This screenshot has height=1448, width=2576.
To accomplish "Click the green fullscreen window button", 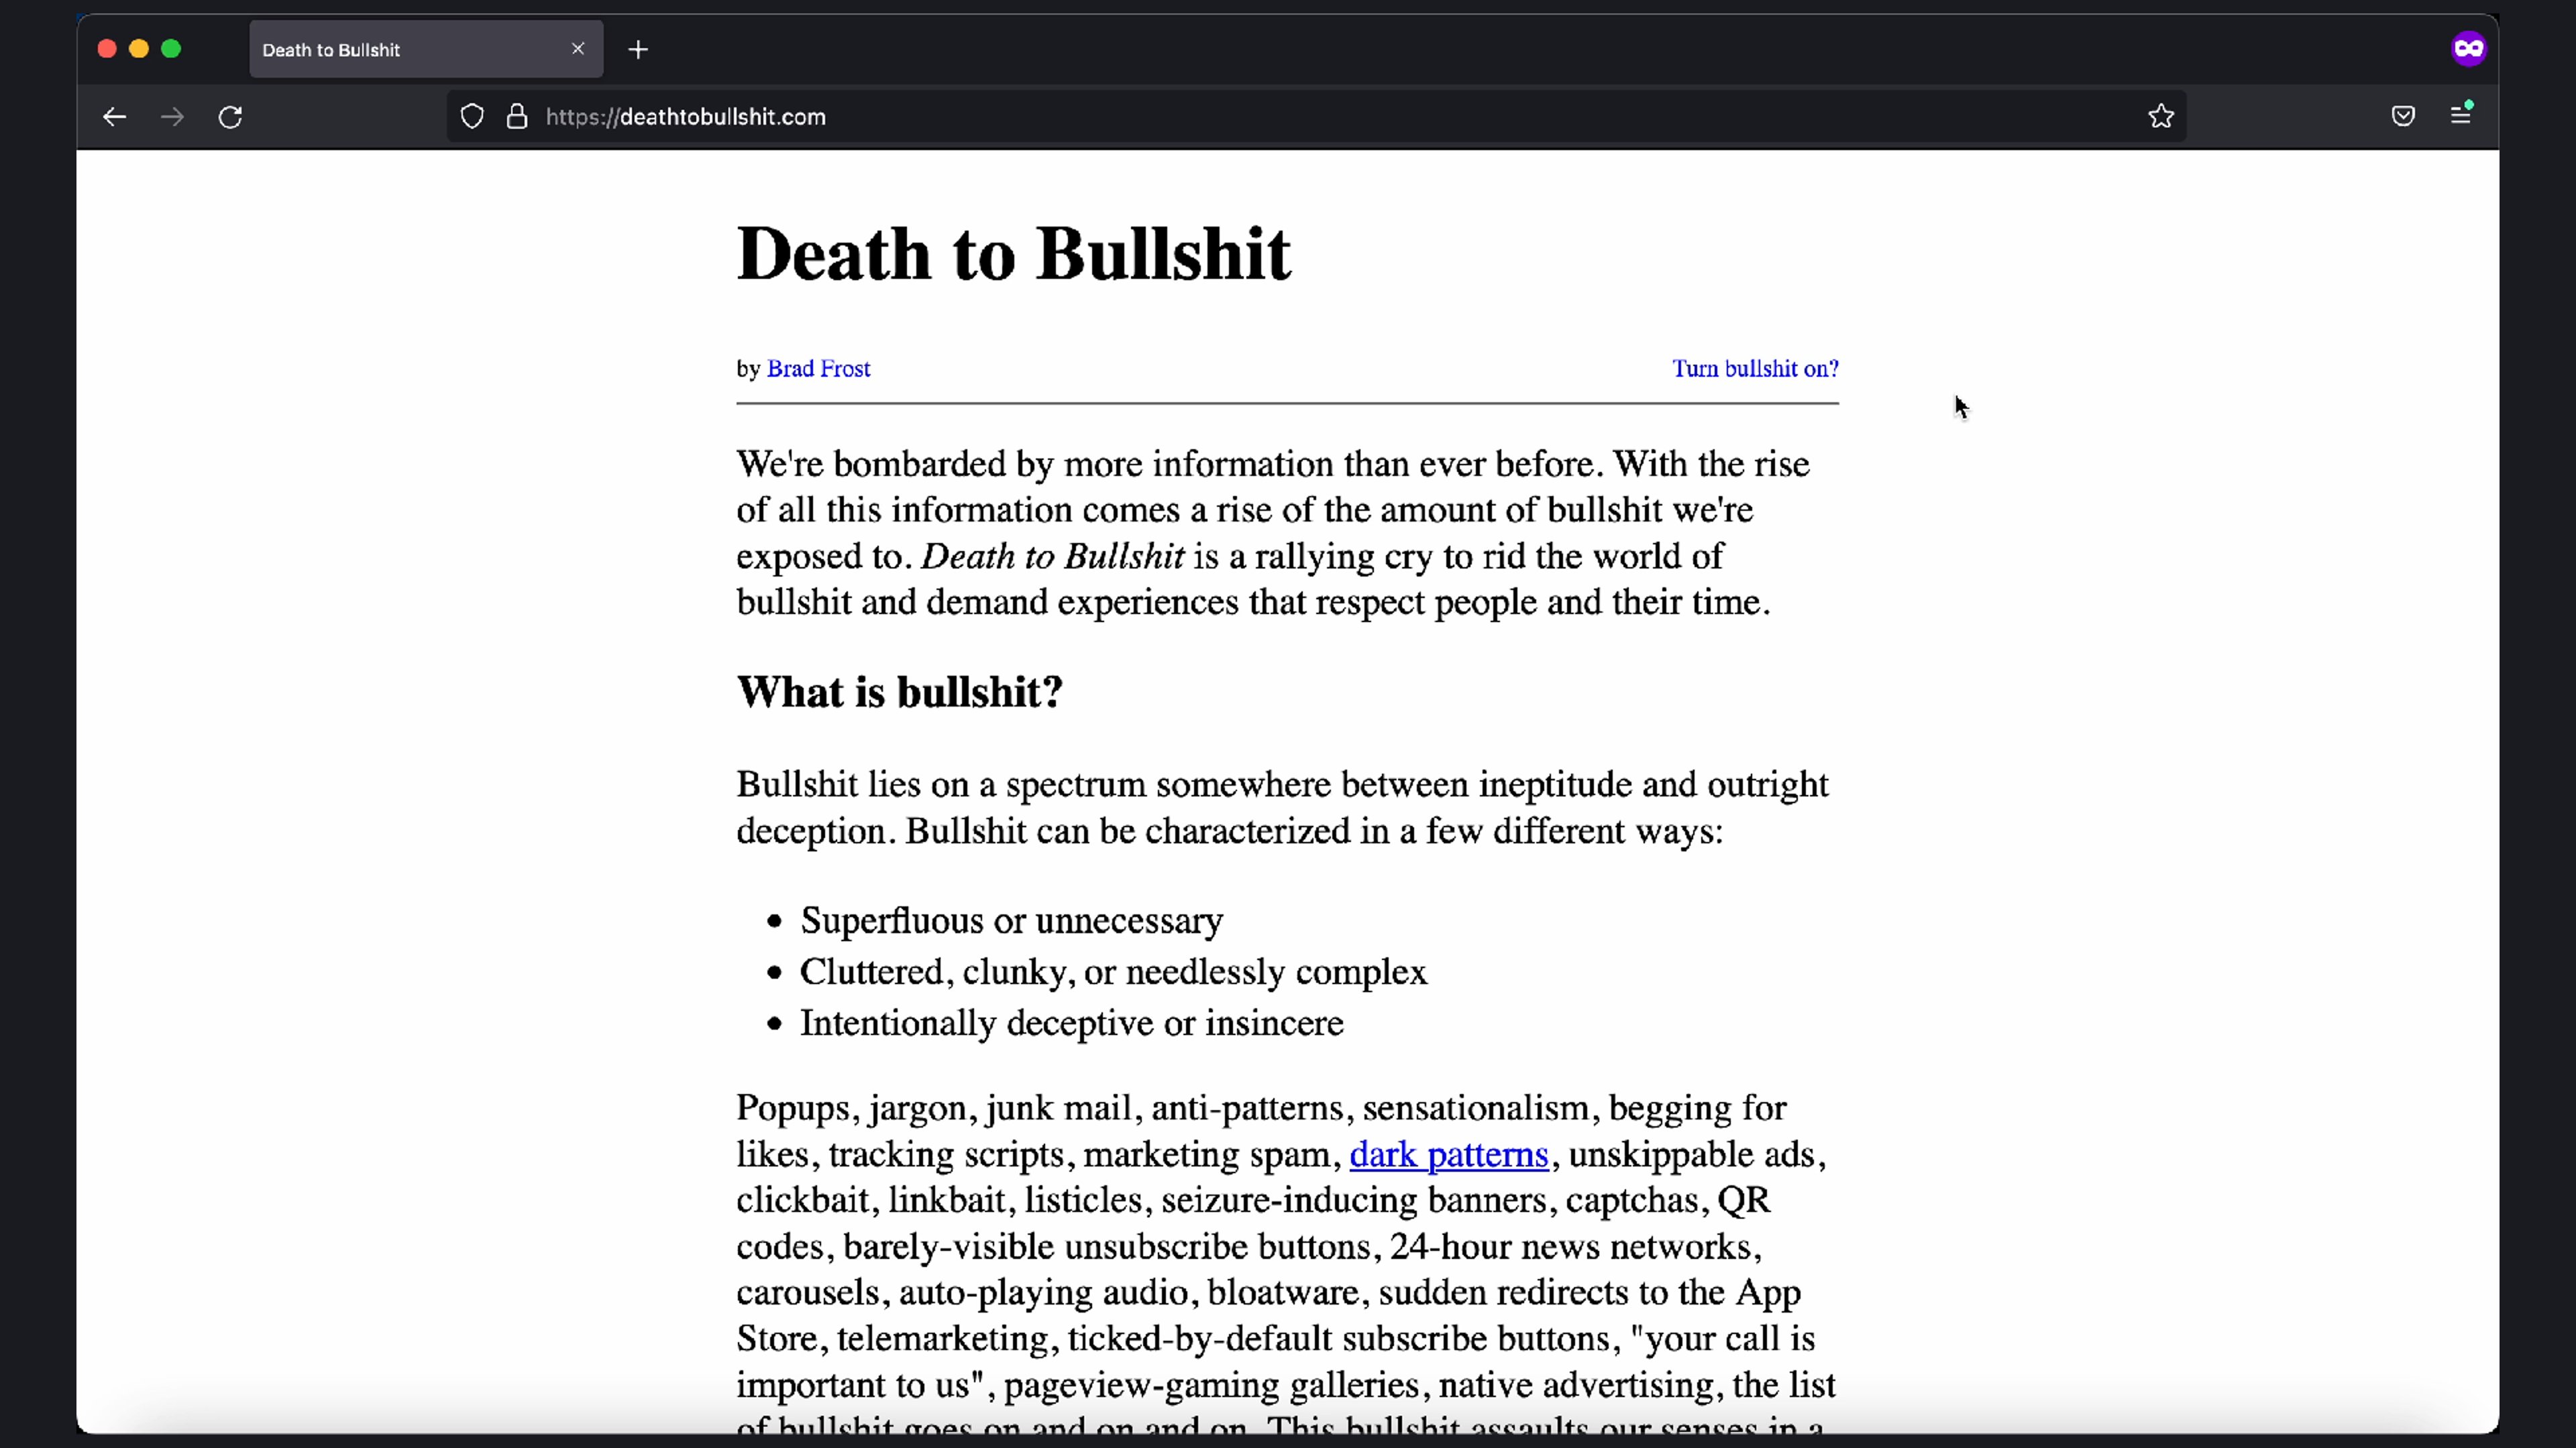I will pyautogui.click(x=171, y=49).
